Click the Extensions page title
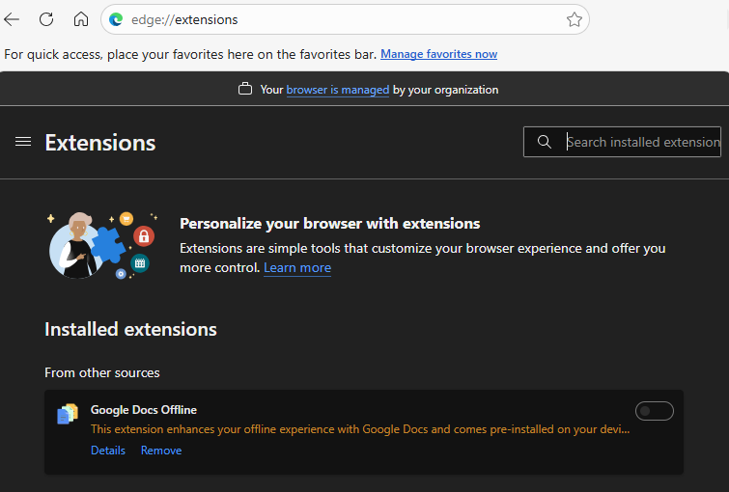 click(100, 143)
